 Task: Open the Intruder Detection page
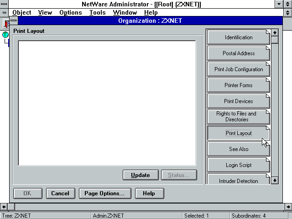pos(239,180)
